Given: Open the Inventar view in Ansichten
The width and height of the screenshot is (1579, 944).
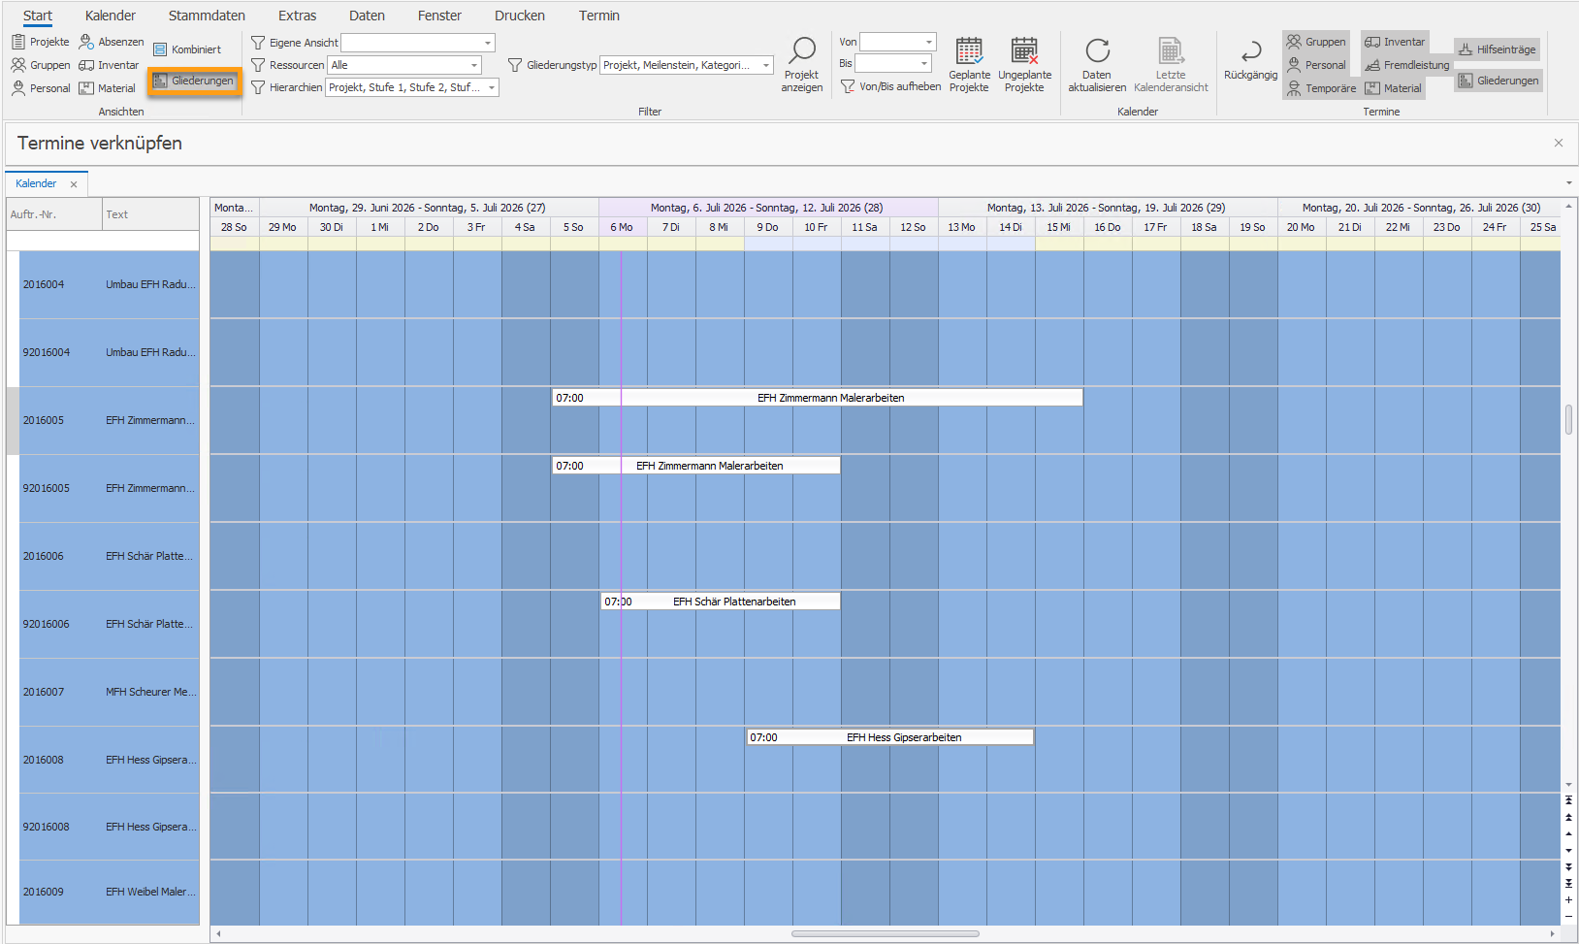Looking at the screenshot, I should [x=109, y=65].
